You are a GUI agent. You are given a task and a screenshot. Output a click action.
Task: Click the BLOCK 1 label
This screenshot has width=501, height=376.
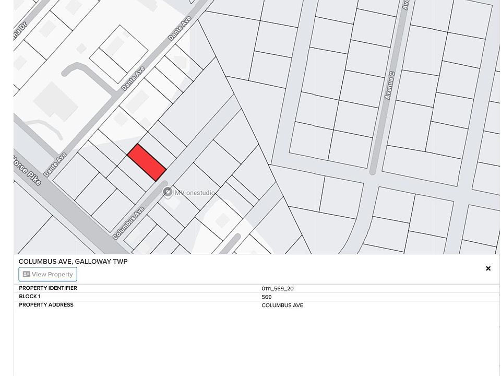(30, 297)
